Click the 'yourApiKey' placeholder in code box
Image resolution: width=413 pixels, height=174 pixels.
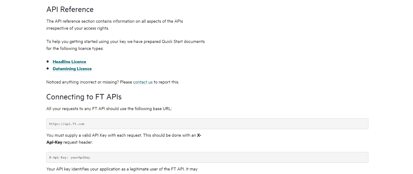(x=80, y=158)
